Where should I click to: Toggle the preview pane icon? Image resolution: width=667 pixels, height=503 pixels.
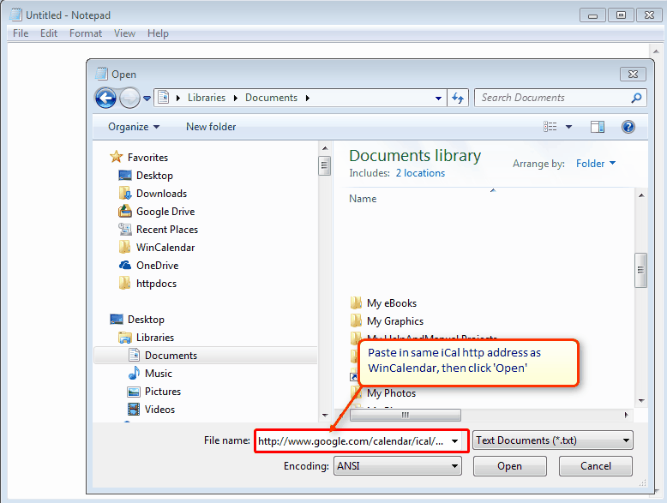coord(598,127)
